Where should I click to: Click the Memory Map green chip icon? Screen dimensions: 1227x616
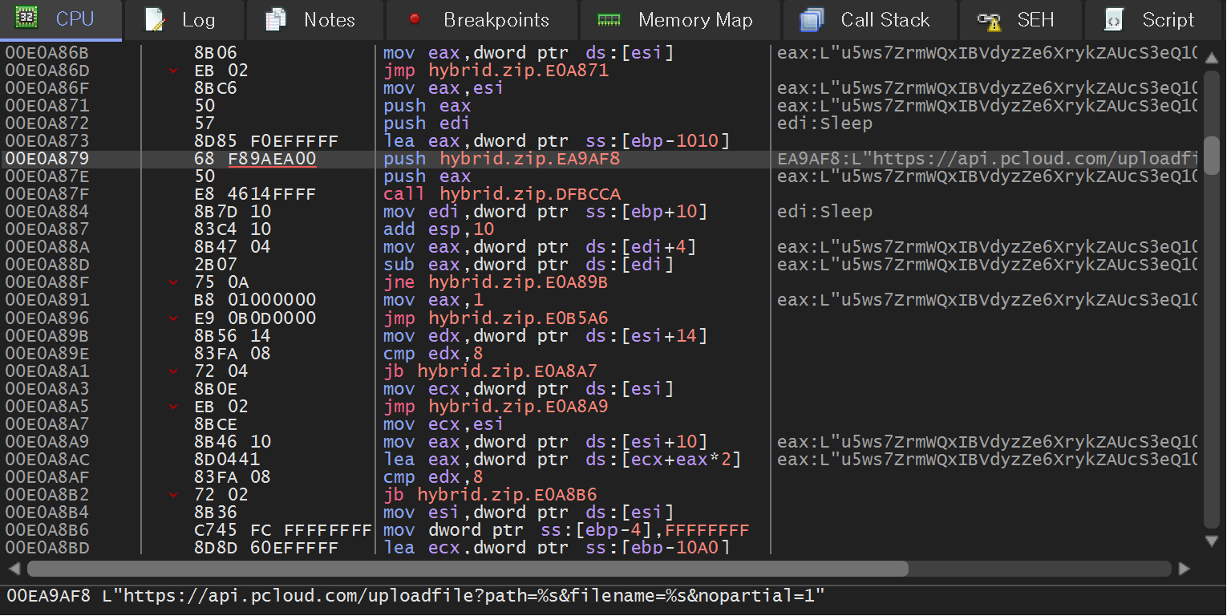pyautogui.click(x=609, y=20)
